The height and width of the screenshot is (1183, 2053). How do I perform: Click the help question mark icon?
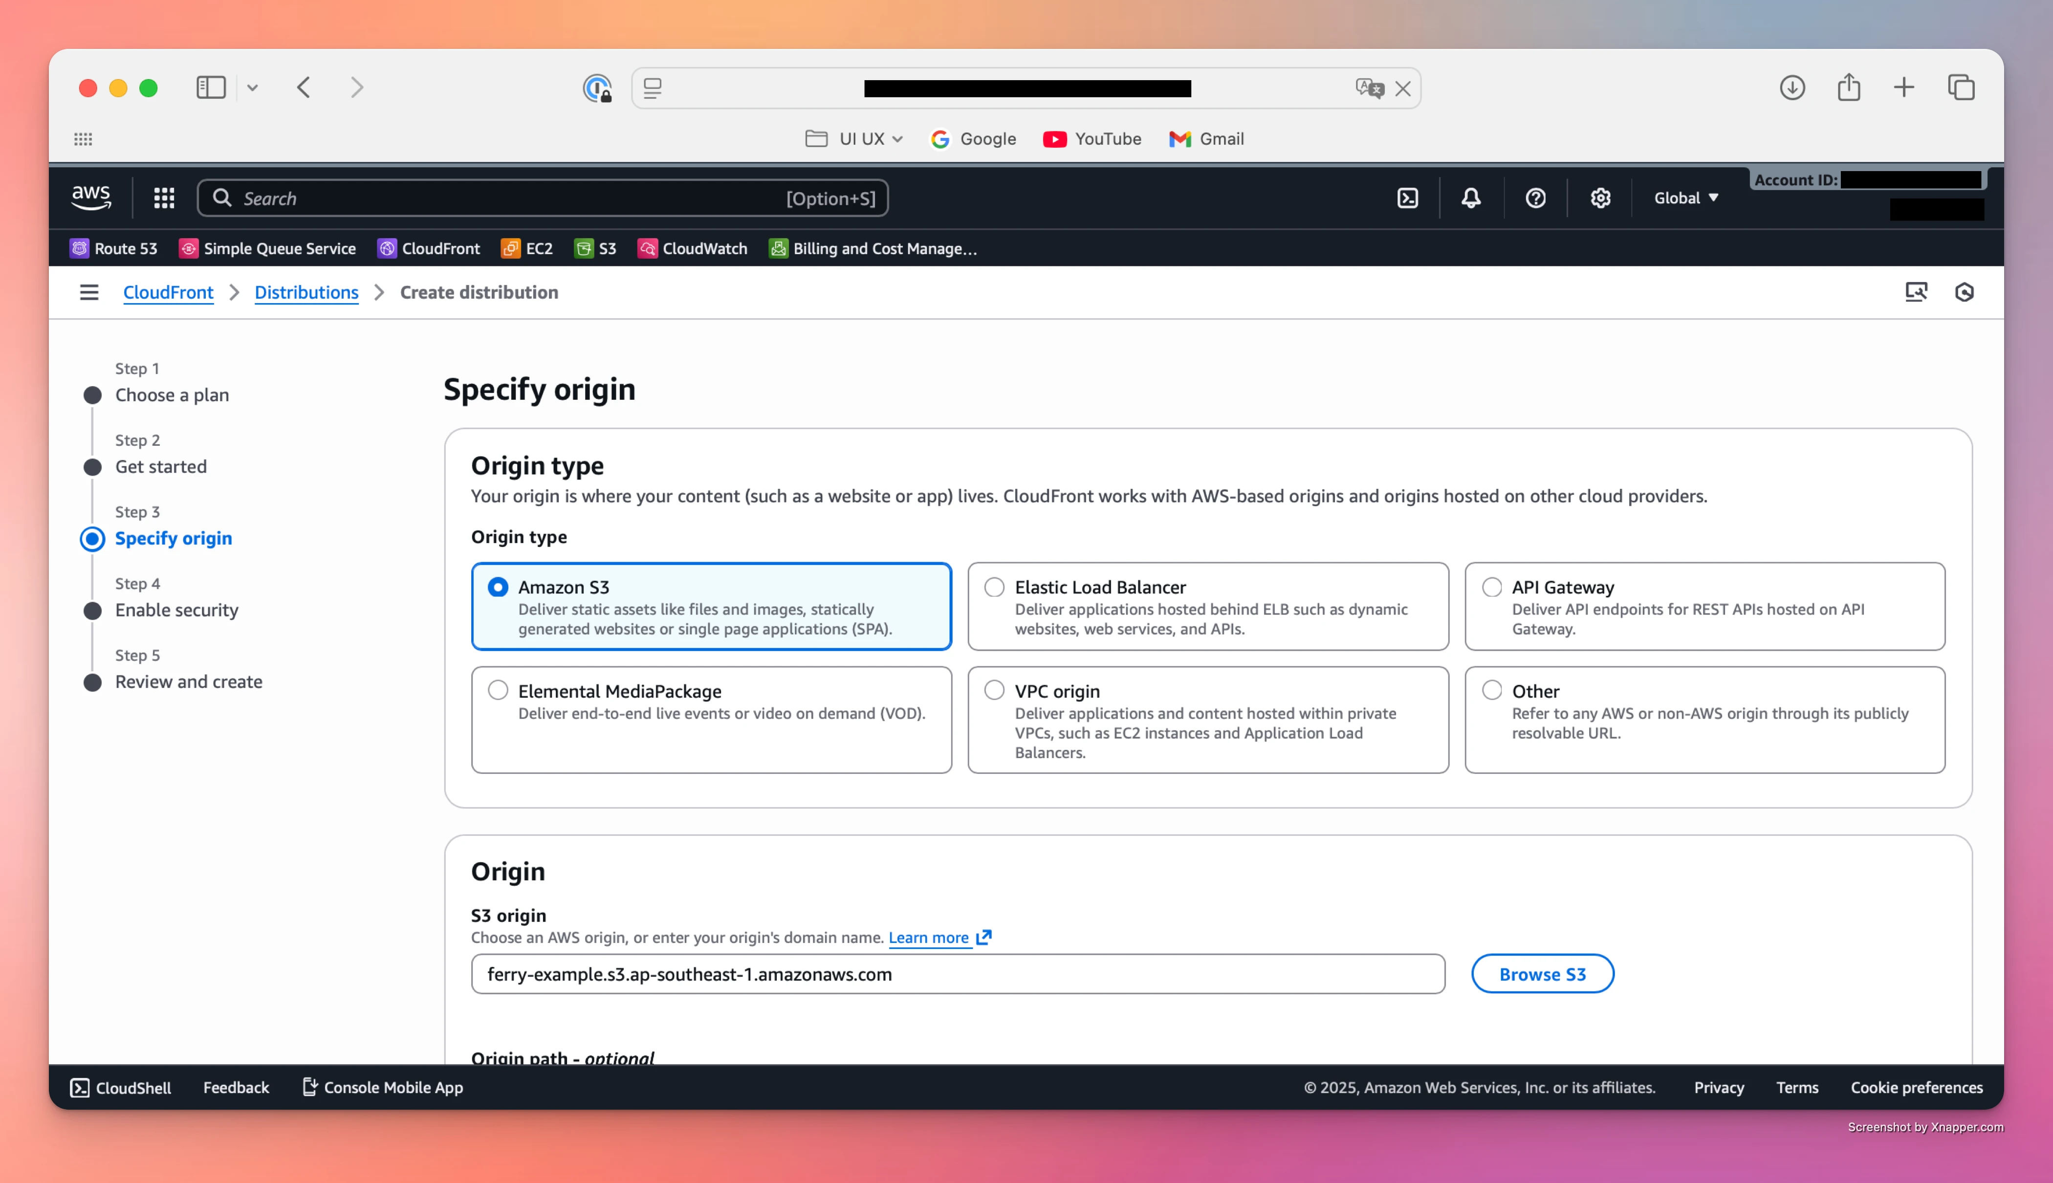(1535, 198)
